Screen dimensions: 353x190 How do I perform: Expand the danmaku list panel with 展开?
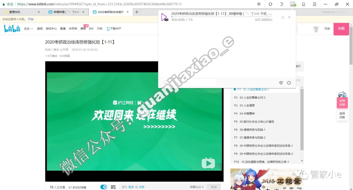click(x=297, y=66)
